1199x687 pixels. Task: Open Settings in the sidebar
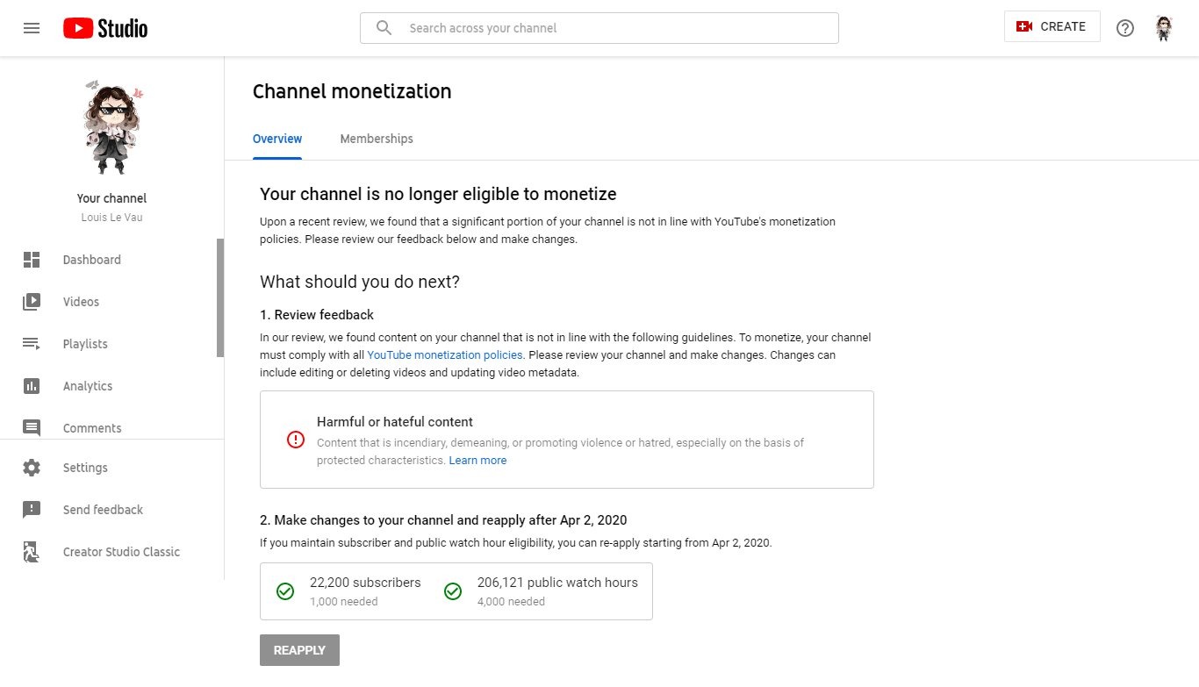click(x=112, y=468)
